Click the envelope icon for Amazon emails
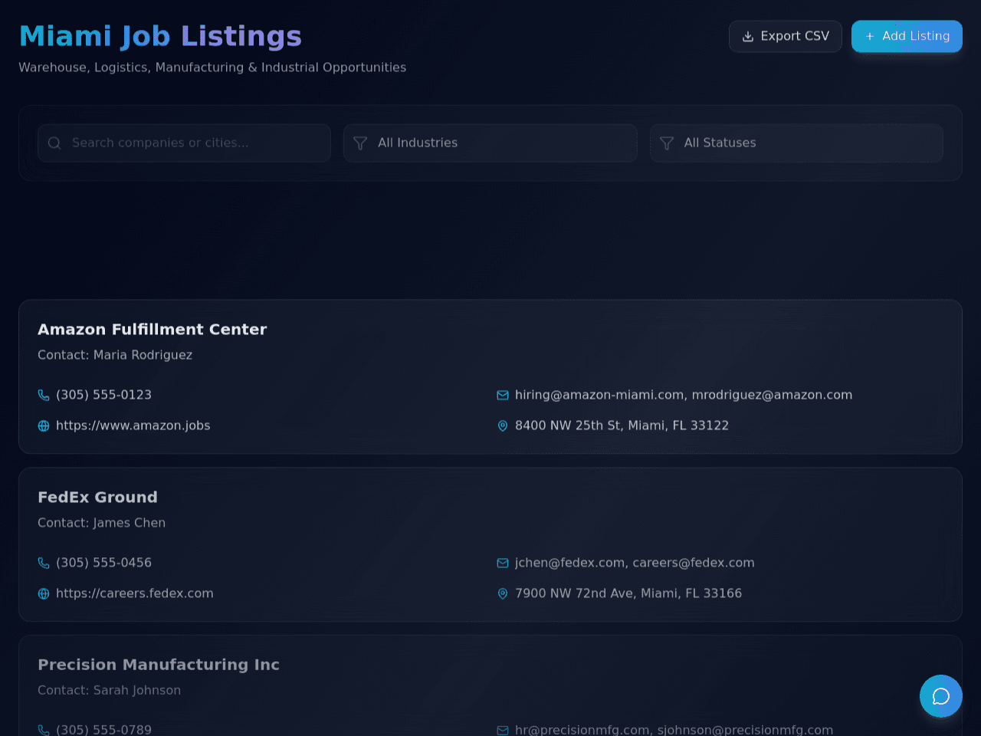The image size is (981, 736). (x=503, y=395)
